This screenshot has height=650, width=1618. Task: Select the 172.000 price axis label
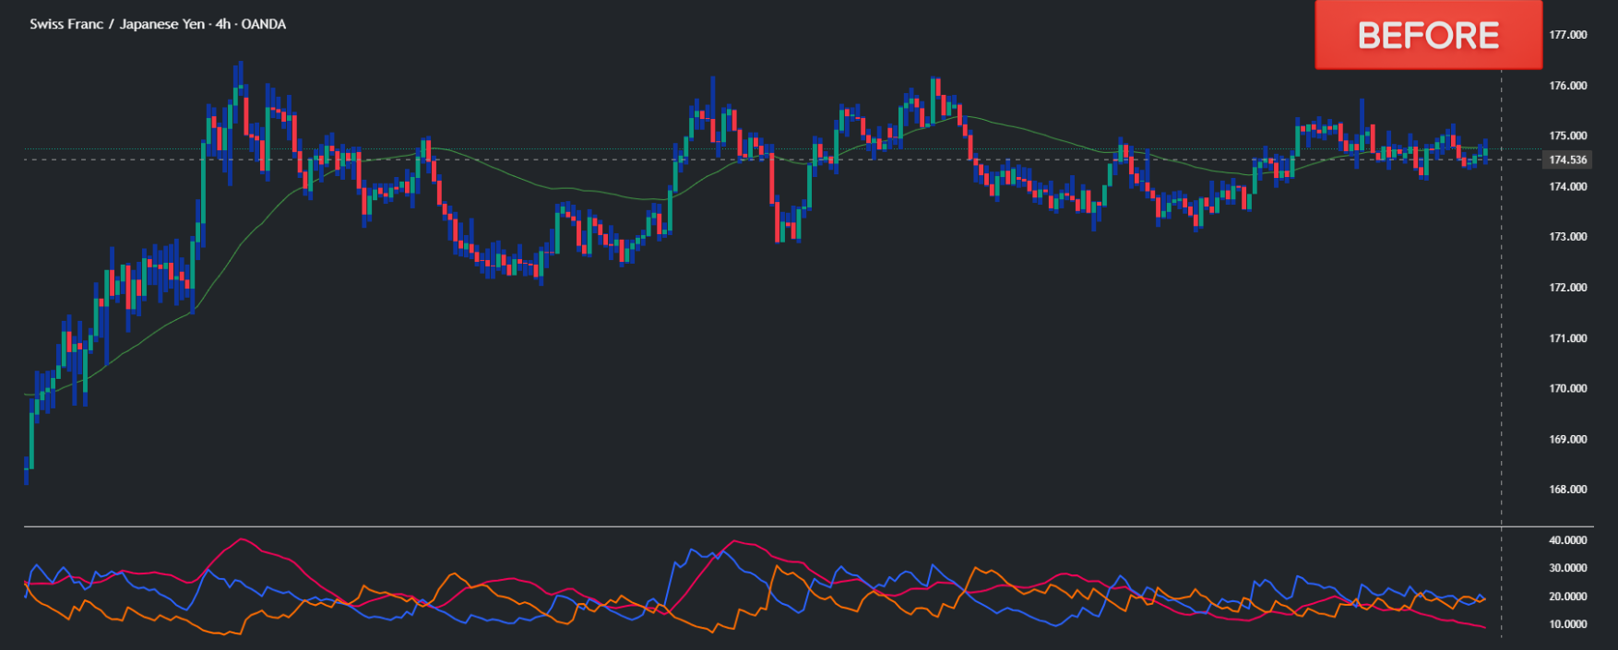pyautogui.click(x=1567, y=288)
